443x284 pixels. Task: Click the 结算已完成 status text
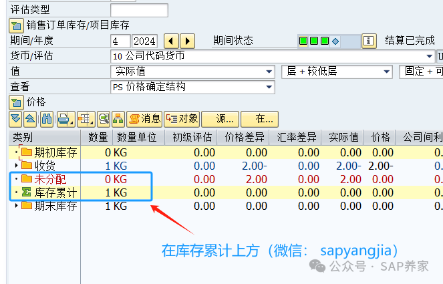[410, 41]
